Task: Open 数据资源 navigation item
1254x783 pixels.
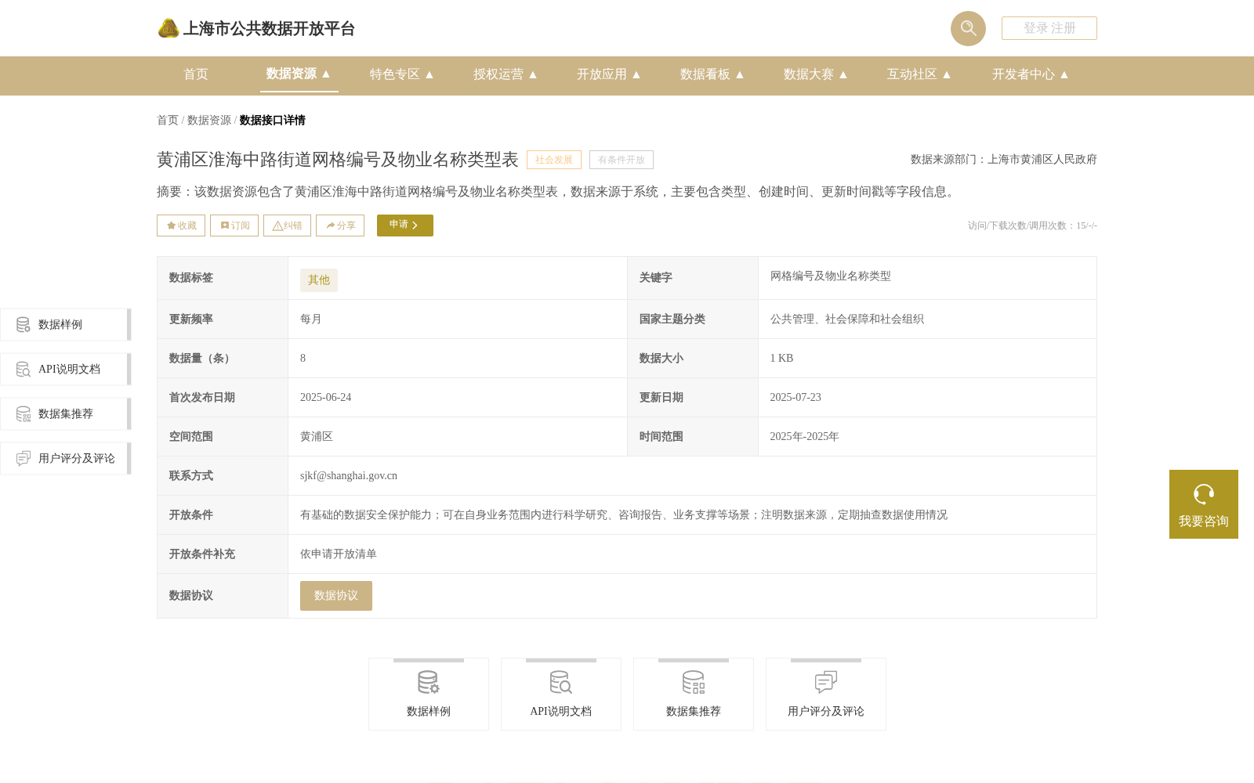Action: click(291, 74)
